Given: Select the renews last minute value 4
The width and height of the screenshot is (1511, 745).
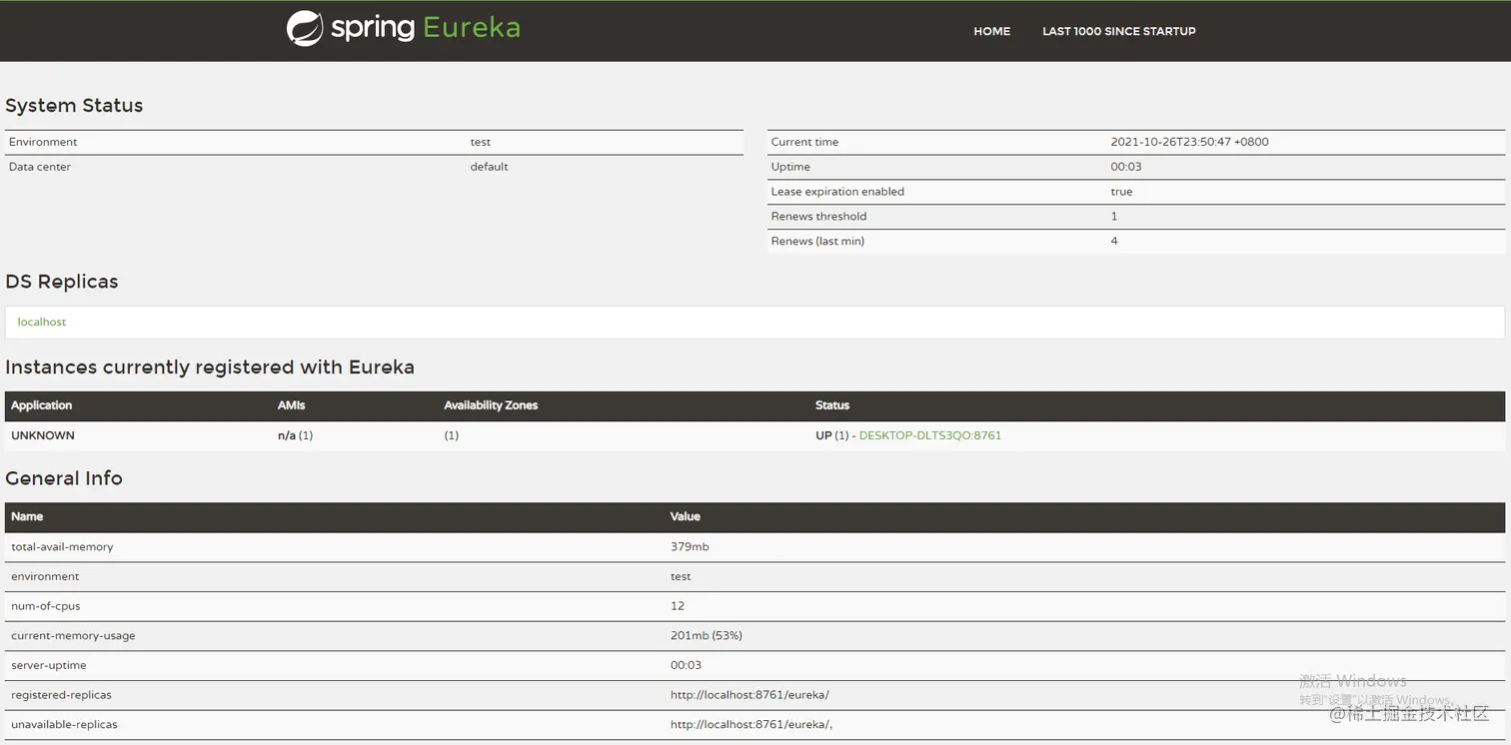Looking at the screenshot, I should 1114,242.
